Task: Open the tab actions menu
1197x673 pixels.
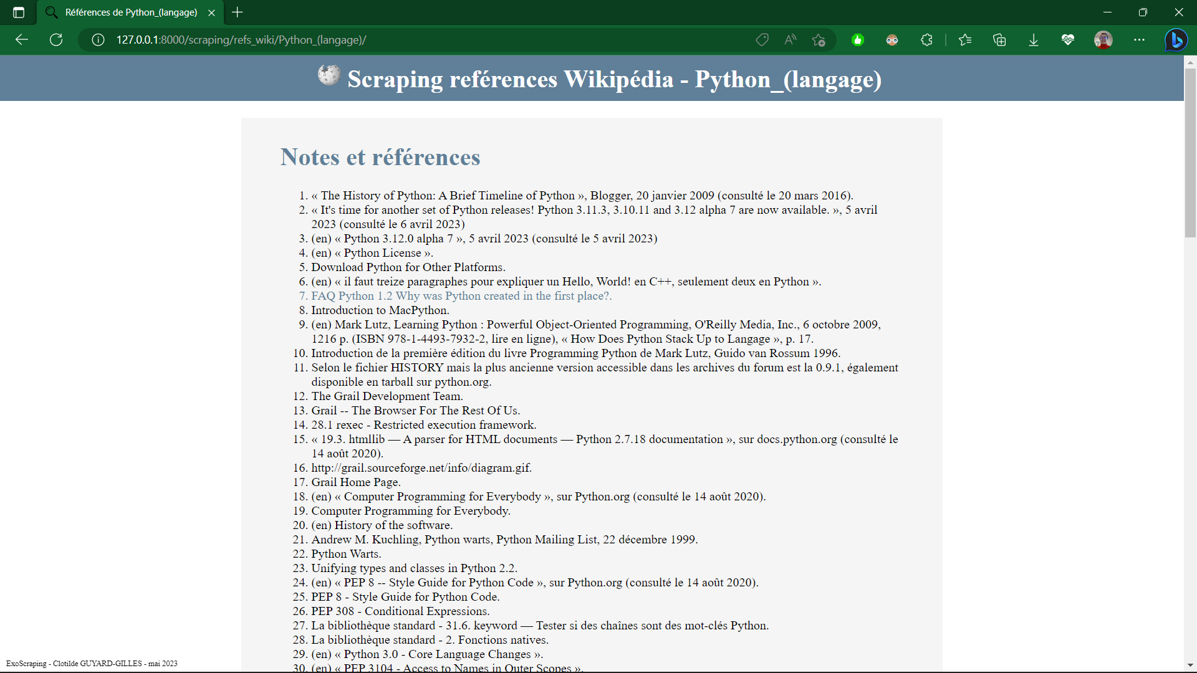Action: (x=17, y=12)
